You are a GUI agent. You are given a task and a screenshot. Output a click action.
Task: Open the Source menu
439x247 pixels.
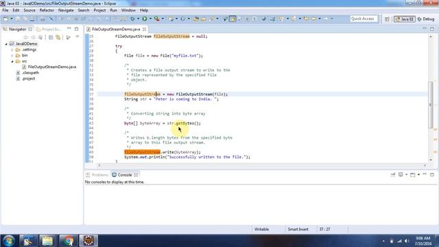click(29, 10)
